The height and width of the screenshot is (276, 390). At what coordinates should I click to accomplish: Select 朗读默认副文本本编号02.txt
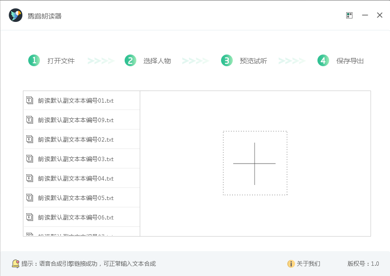(x=82, y=139)
